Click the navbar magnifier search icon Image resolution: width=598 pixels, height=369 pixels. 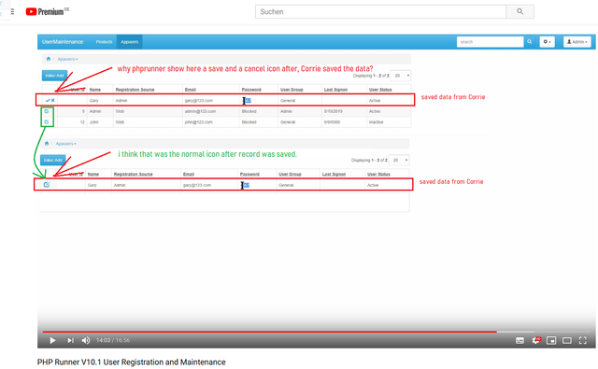[x=530, y=42]
